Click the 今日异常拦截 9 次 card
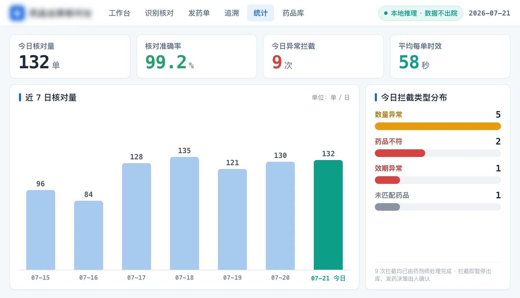The width and height of the screenshot is (520, 298). pyautogui.click(x=323, y=56)
